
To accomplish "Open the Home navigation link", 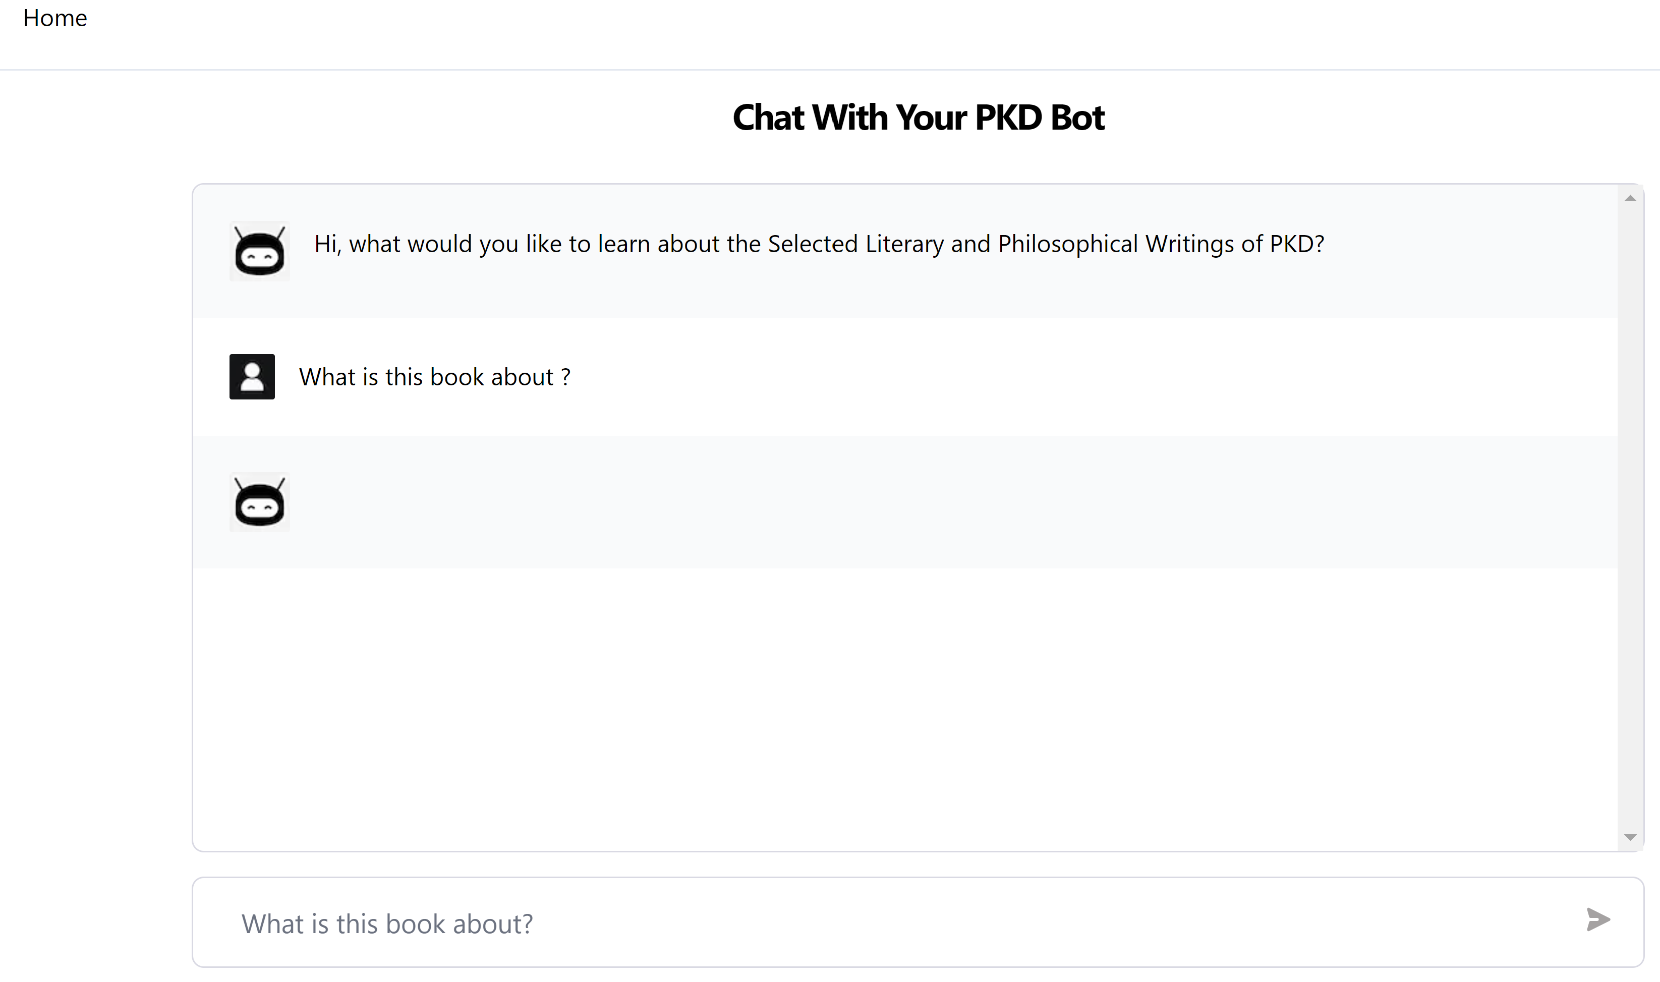I will pos(55,18).
